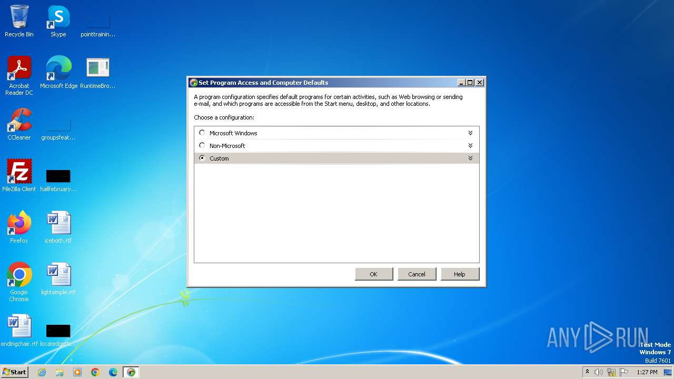Select the RuntimeBroker desktop icon

pyautogui.click(x=97, y=73)
